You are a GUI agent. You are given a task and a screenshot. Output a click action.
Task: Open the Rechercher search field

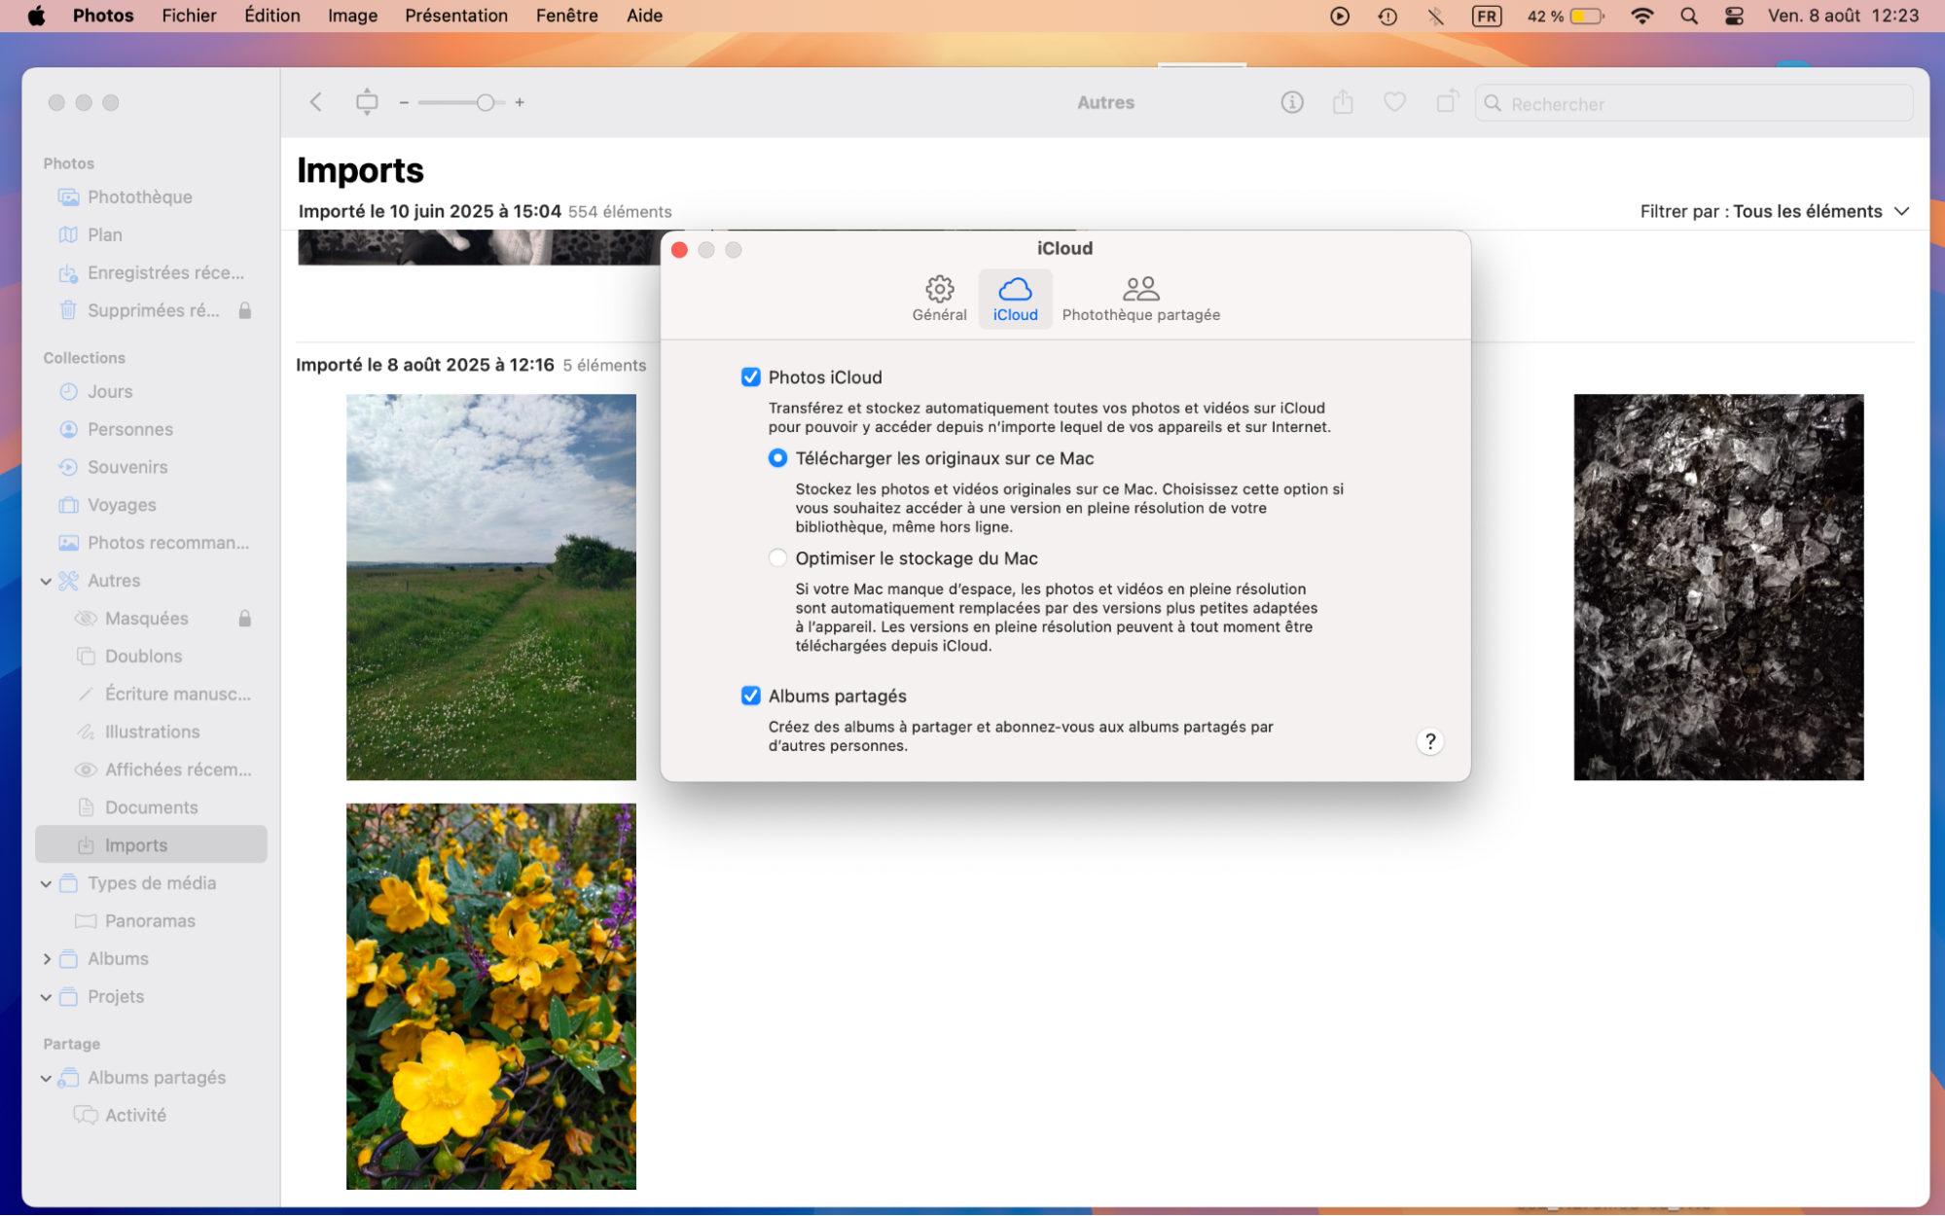point(1693,103)
